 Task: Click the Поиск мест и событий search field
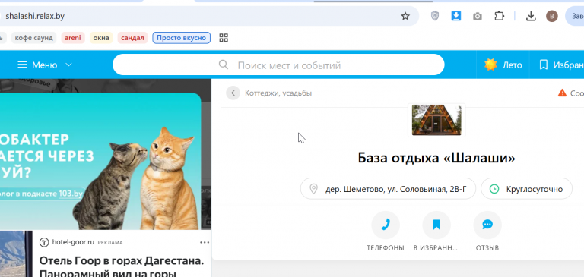click(278, 65)
